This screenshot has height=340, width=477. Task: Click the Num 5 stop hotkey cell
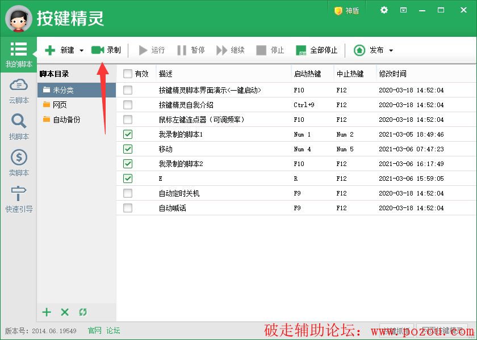[x=345, y=149]
